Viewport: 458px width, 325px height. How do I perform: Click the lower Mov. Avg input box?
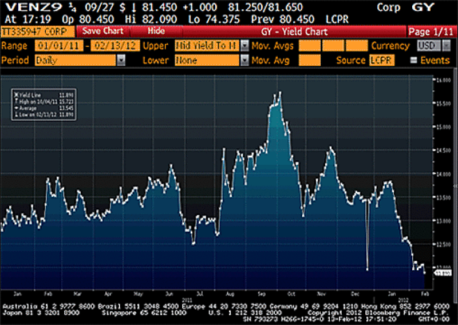pyautogui.click(x=310, y=61)
